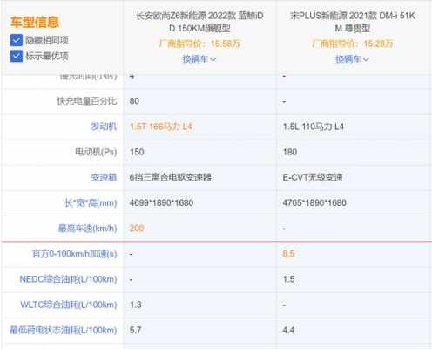Select the 1.5T 166马力 L4 engine value

pos(160,127)
